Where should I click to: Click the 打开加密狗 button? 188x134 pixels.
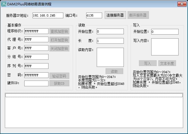[59, 40]
